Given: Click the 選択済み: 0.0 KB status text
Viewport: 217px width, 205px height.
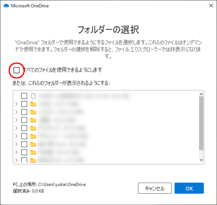Looking at the screenshot, I should click(28, 191).
